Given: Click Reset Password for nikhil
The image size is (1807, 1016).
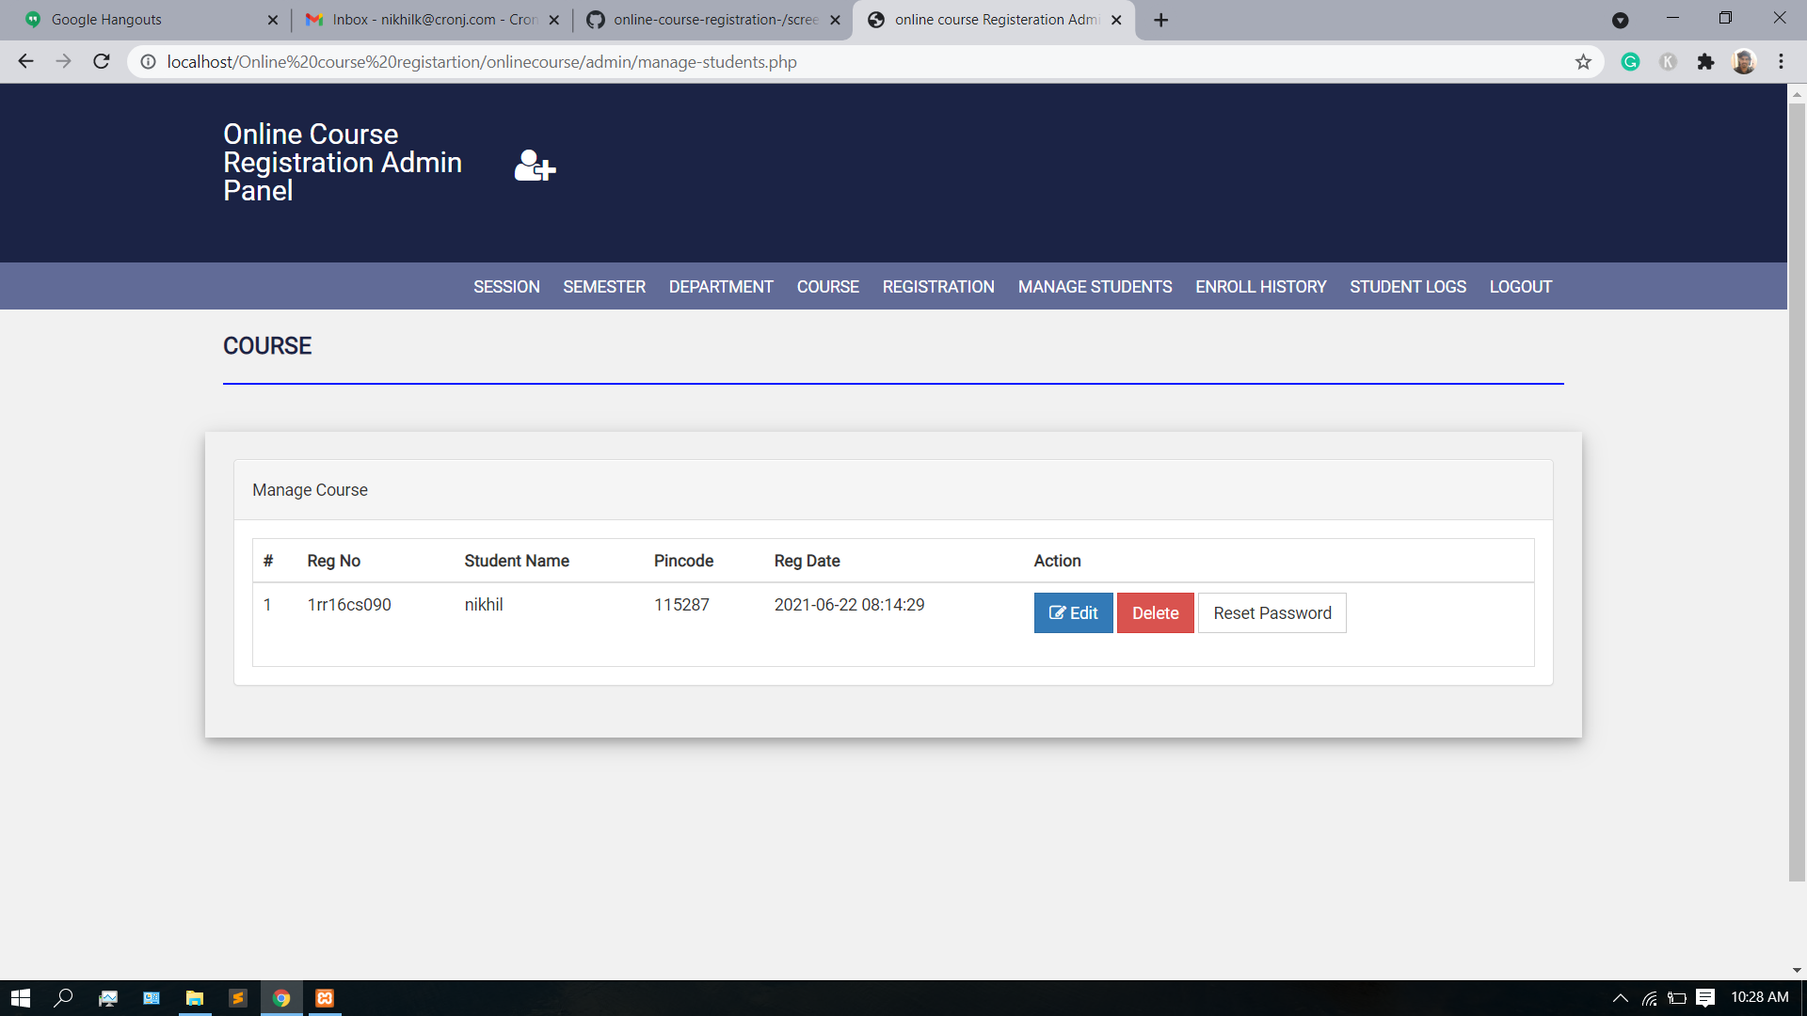Looking at the screenshot, I should pyautogui.click(x=1271, y=613).
